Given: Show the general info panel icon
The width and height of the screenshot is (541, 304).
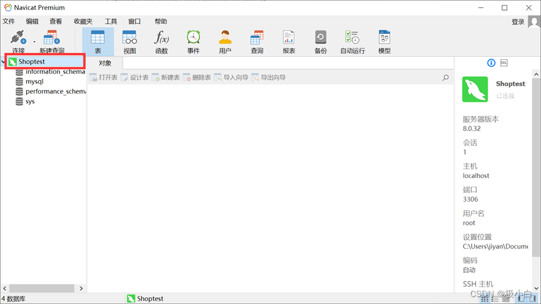Looking at the screenshot, I should pos(491,63).
